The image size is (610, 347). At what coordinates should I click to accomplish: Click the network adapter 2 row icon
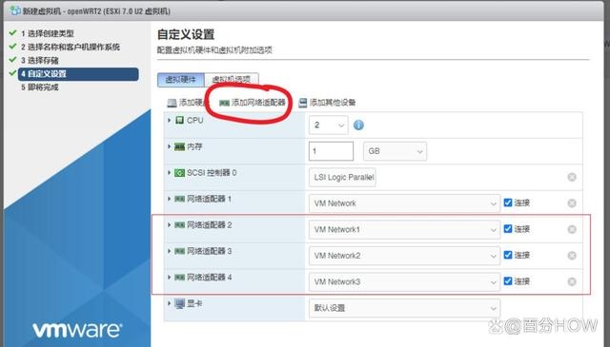[x=180, y=225]
